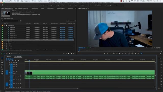This screenshot has width=163, height=92.
Task: Select the Track Select Forward tool
Action: point(2,60)
